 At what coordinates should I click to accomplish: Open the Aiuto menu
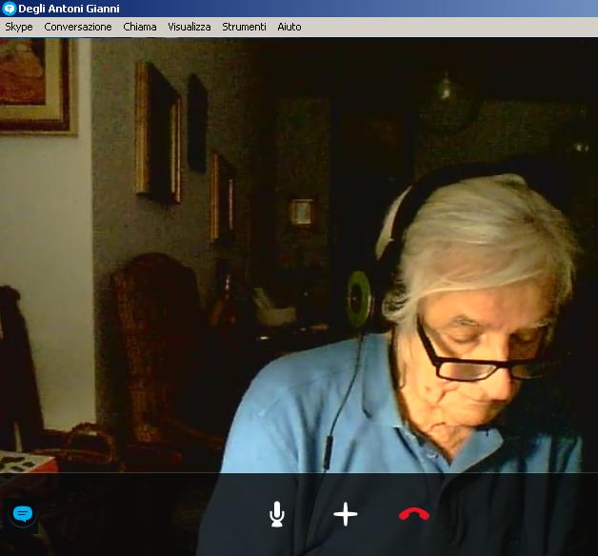(x=289, y=27)
